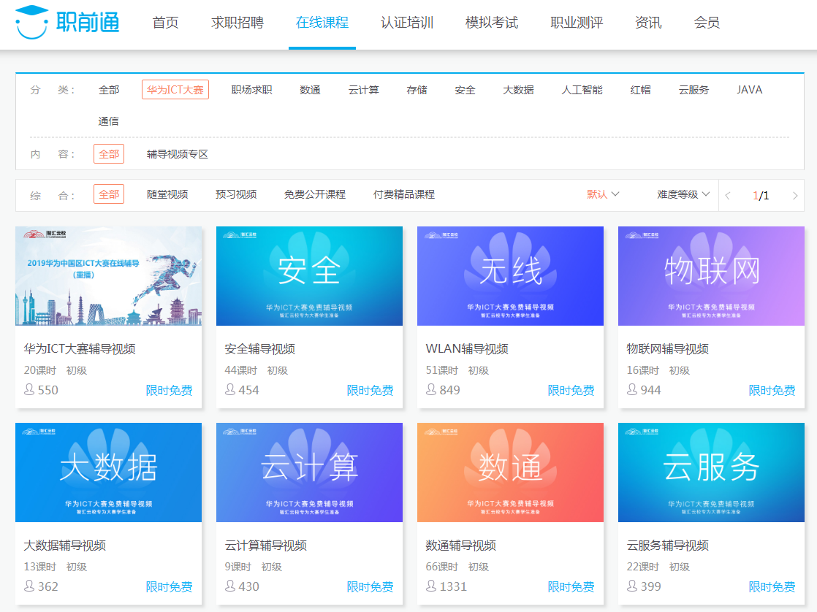Click the 大数据辅导视频 title link
The width and height of the screenshot is (817, 612).
(x=64, y=546)
